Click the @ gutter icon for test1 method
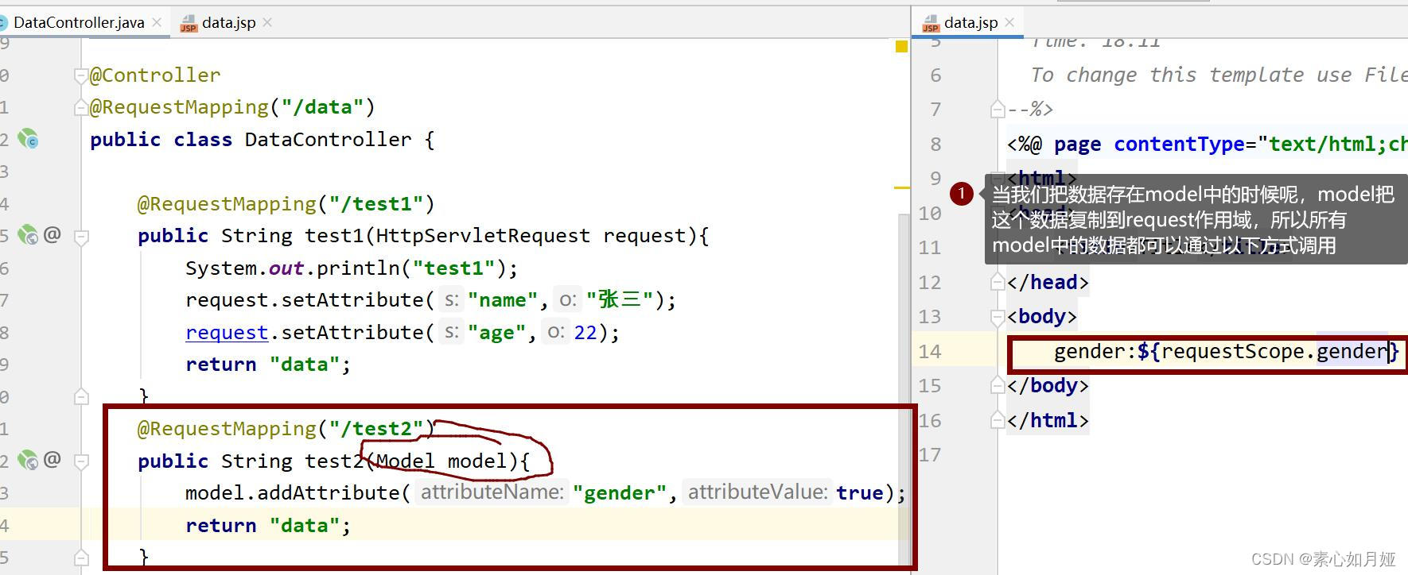1408x575 pixels. [53, 234]
